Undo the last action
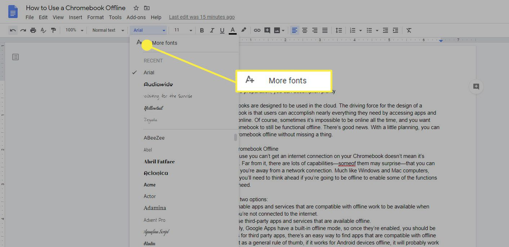 point(13,30)
